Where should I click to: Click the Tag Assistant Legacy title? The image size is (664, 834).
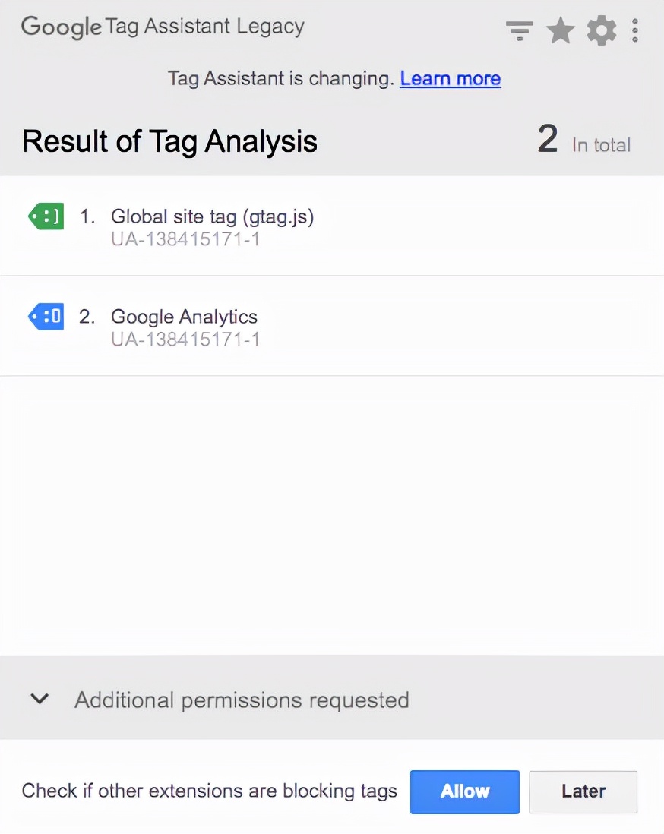click(x=205, y=27)
